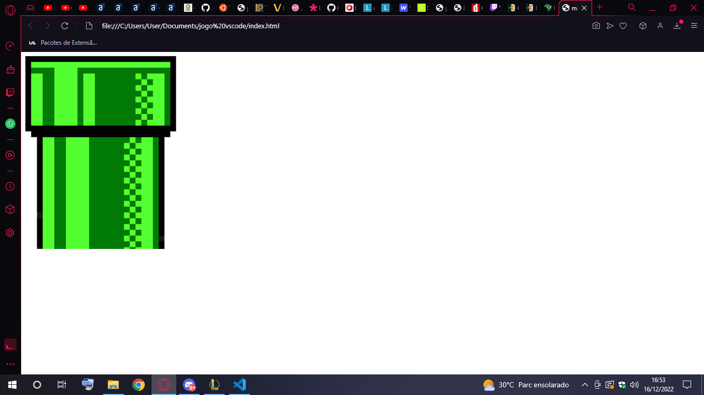This screenshot has width=704, height=395.
Task: Open the Opera GX main menu
Action: click(10, 9)
